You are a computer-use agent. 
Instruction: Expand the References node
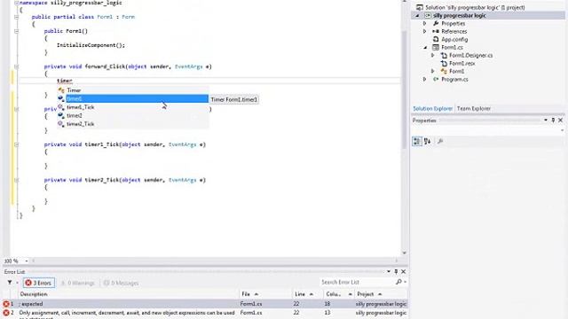click(x=425, y=32)
